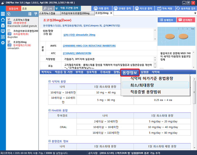197x155 pixels.
Task: Open the home icon in sidebar
Action: coord(3,20)
